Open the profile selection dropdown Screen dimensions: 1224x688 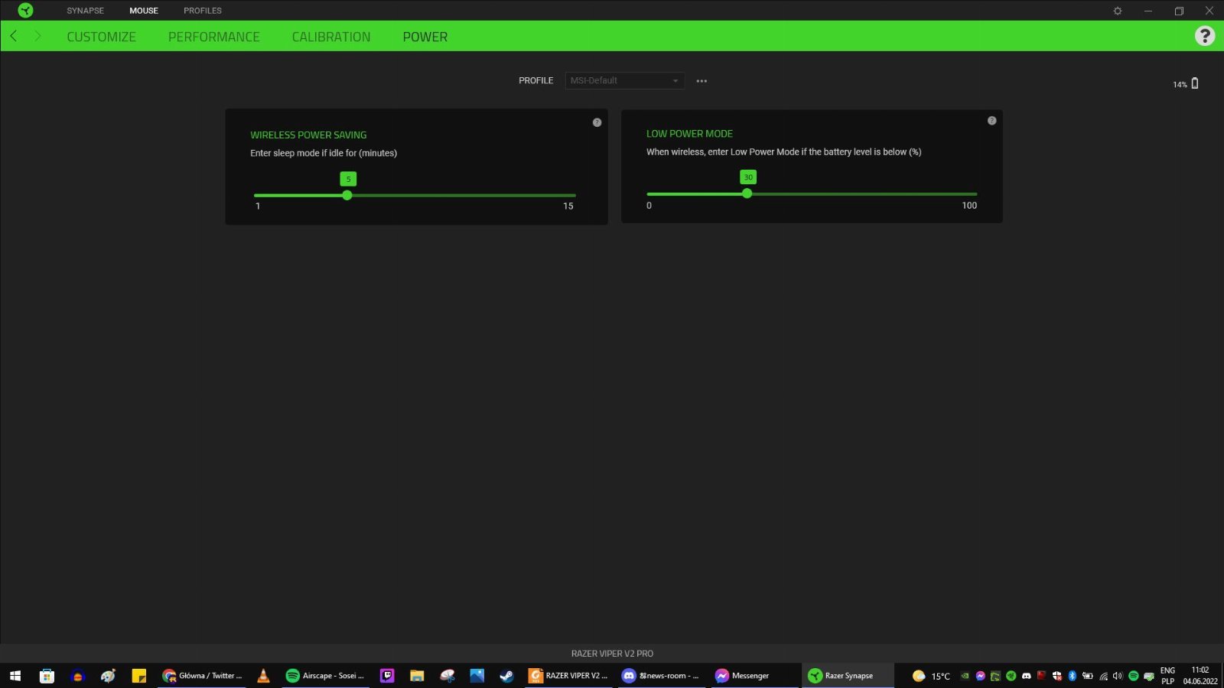coord(624,80)
